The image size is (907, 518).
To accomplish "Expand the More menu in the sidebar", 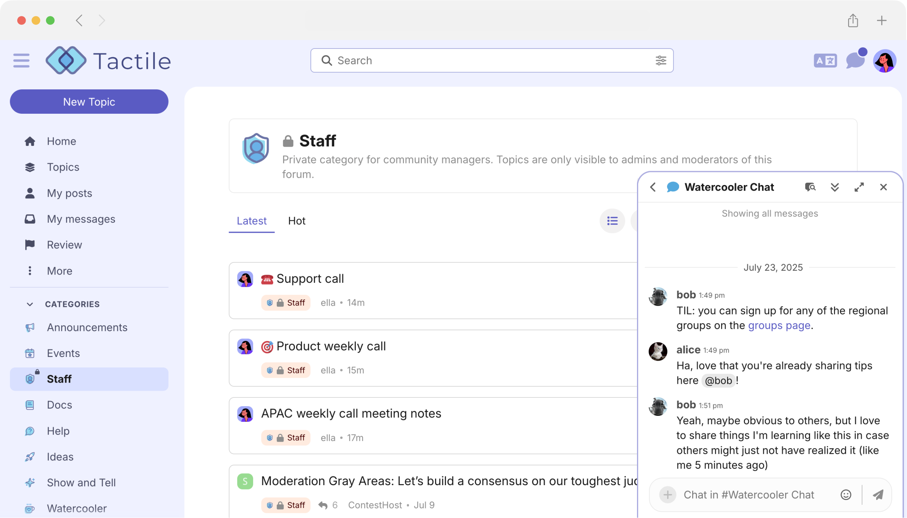I will 59,271.
